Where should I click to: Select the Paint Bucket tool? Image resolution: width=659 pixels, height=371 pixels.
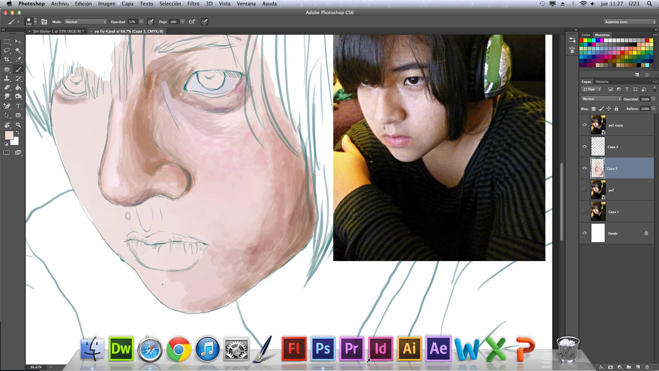[18, 88]
